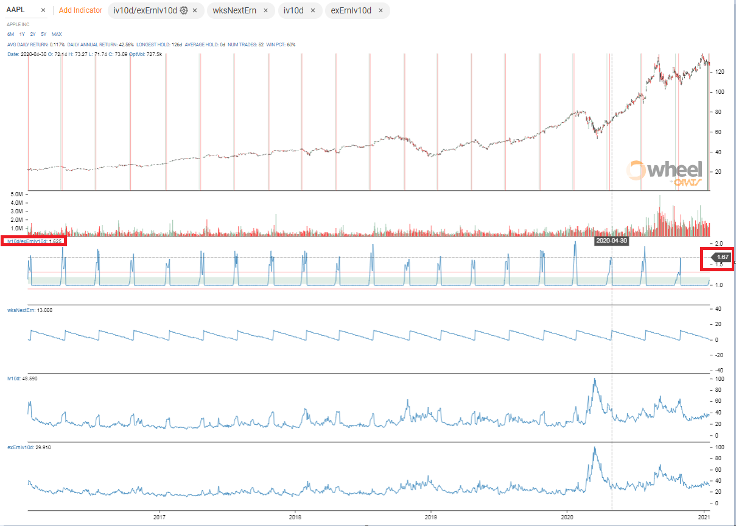Select the MAX time range

pos(57,34)
